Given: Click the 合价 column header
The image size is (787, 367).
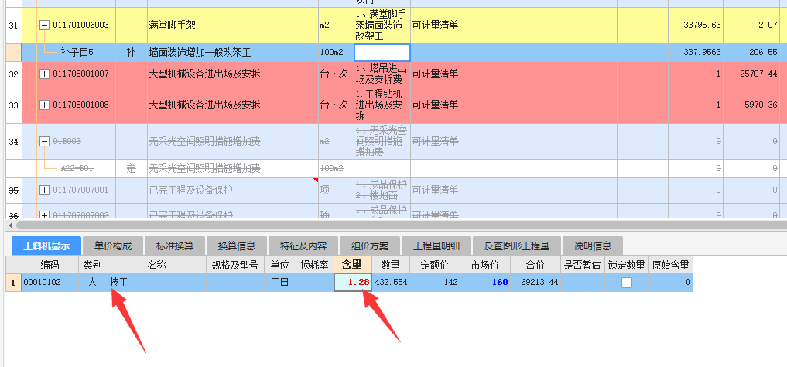Looking at the screenshot, I should click(535, 265).
